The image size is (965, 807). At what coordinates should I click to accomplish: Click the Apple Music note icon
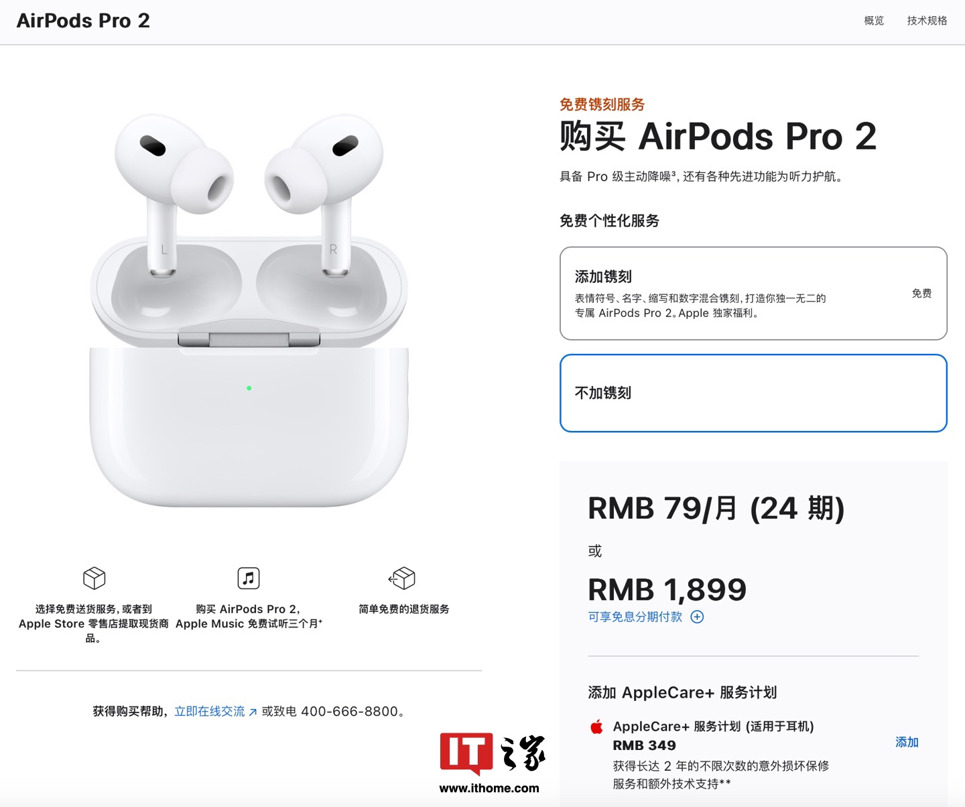tap(249, 578)
